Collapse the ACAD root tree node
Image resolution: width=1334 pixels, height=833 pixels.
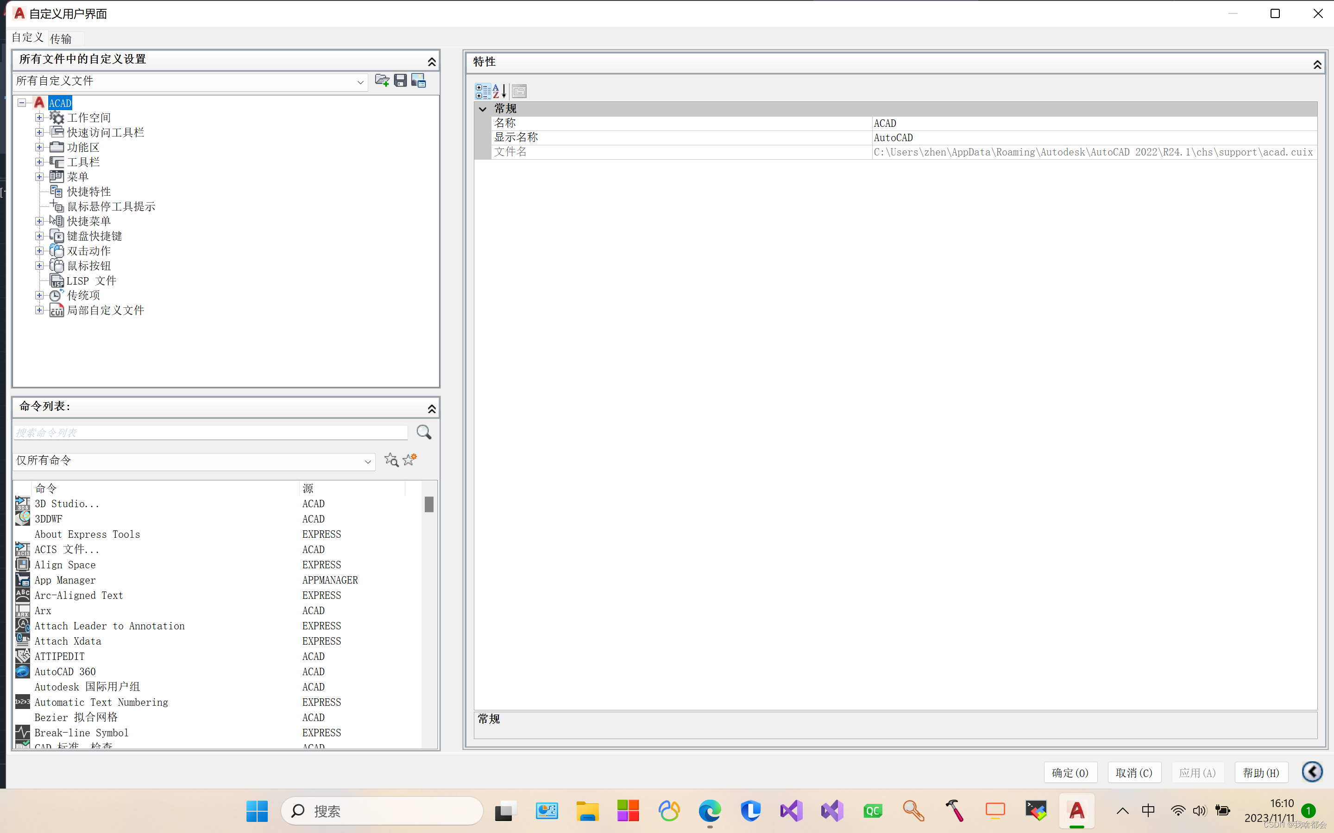point(21,103)
